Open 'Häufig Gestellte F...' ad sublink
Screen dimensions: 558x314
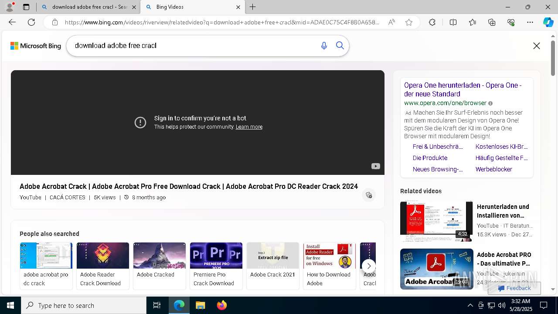click(x=501, y=158)
